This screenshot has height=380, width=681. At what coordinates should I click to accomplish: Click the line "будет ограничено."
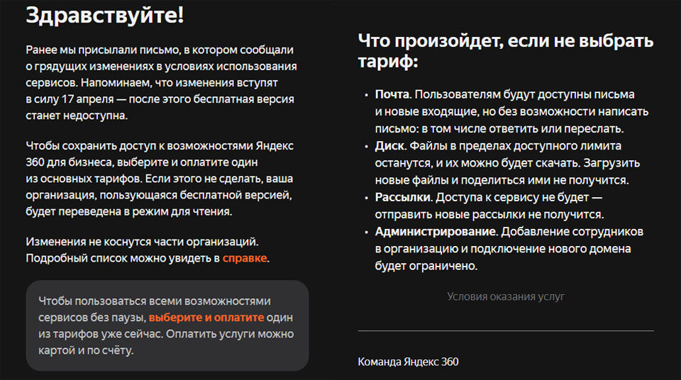coord(426,266)
